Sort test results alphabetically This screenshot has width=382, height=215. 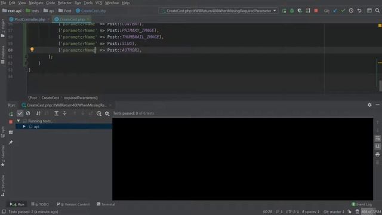point(38,113)
